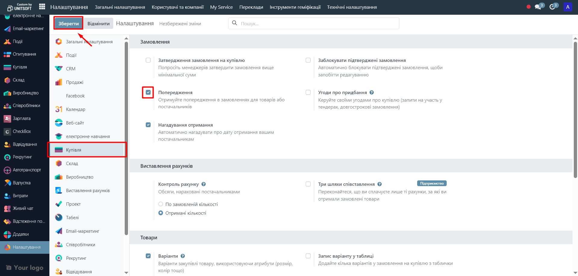Enable Заблокувати підтверджені замовлення checkbox

tap(308, 60)
